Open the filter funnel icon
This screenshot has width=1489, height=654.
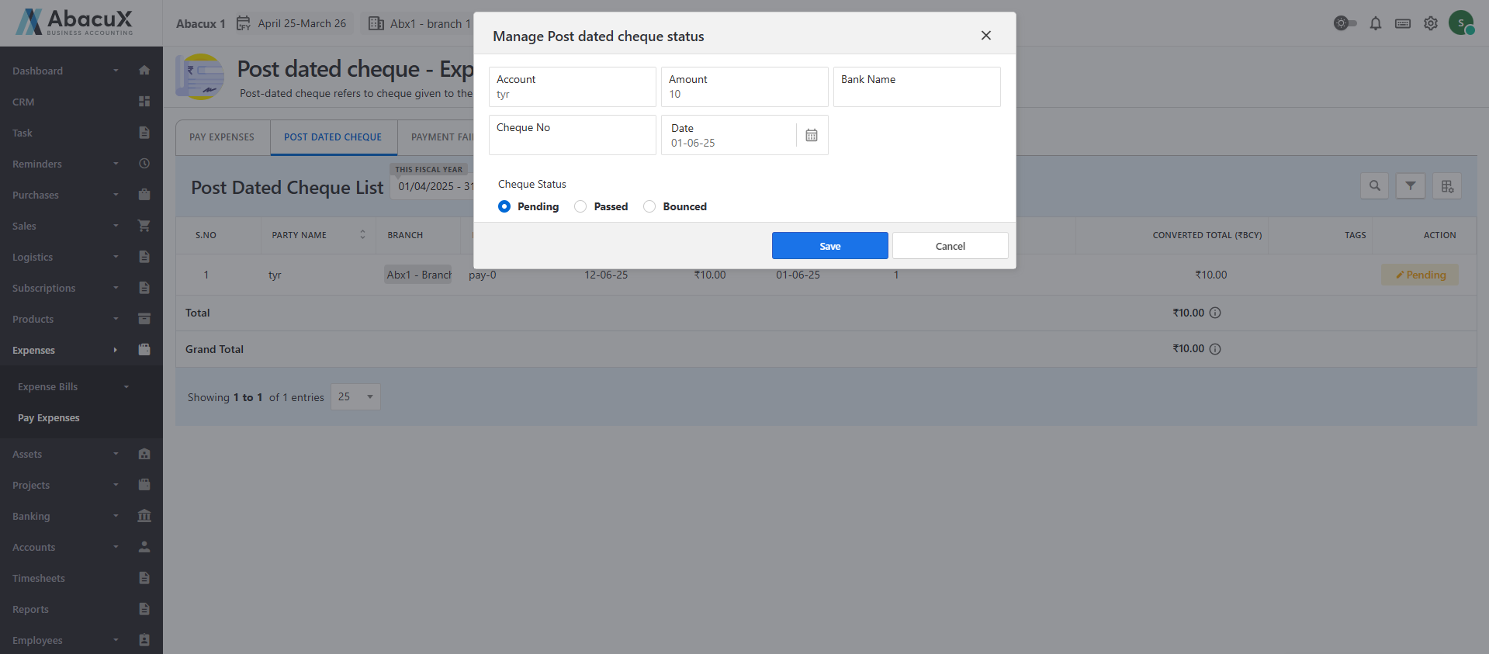1410,186
